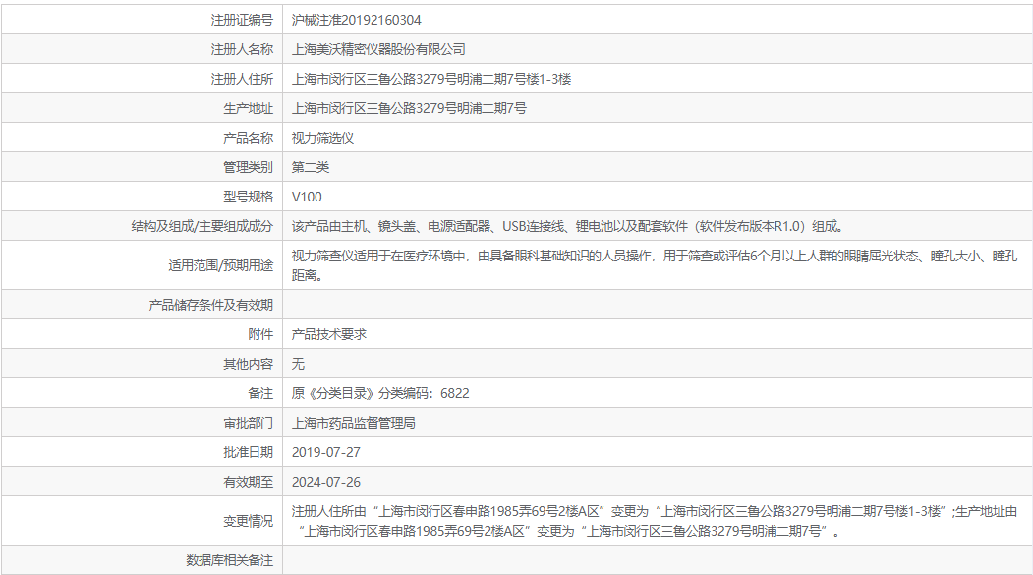Click management category value 第二类
This screenshot has width=1033, height=575.
click(311, 167)
